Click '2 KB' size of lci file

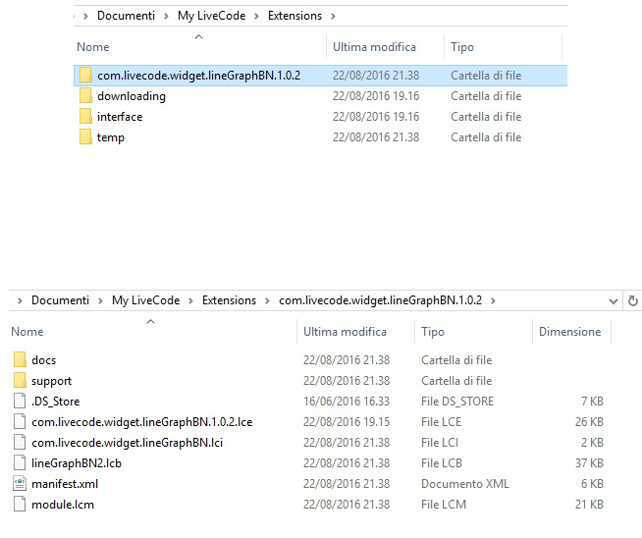pyautogui.click(x=592, y=442)
